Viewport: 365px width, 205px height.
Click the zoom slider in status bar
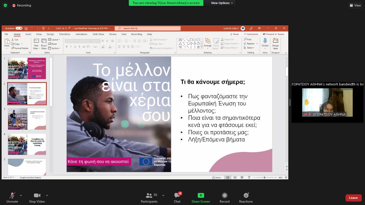click(265, 178)
